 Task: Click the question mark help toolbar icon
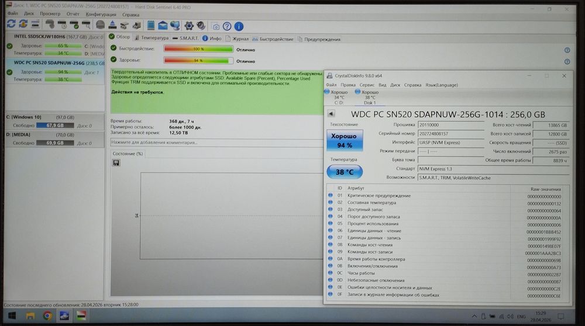227,26
